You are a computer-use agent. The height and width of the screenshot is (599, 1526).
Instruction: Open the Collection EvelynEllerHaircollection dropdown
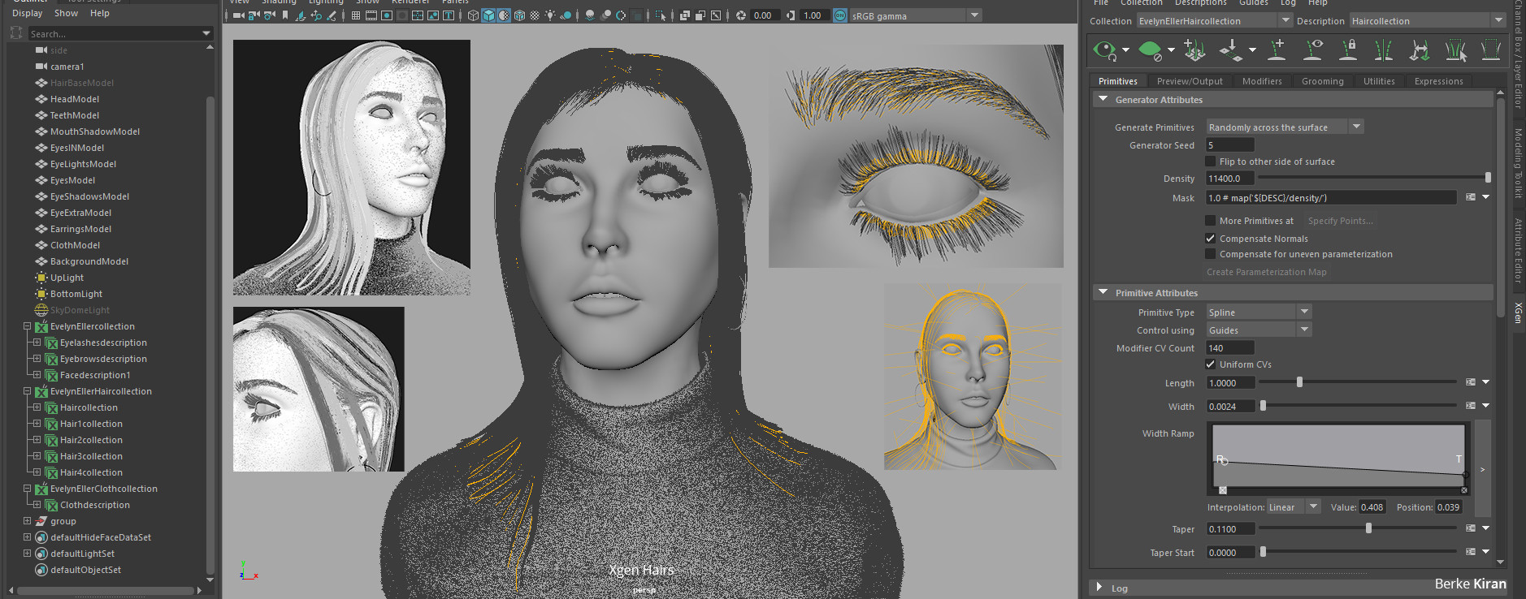point(1214,21)
